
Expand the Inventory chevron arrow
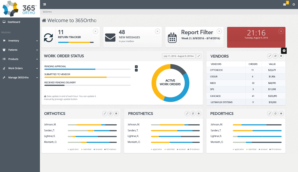(37, 41)
